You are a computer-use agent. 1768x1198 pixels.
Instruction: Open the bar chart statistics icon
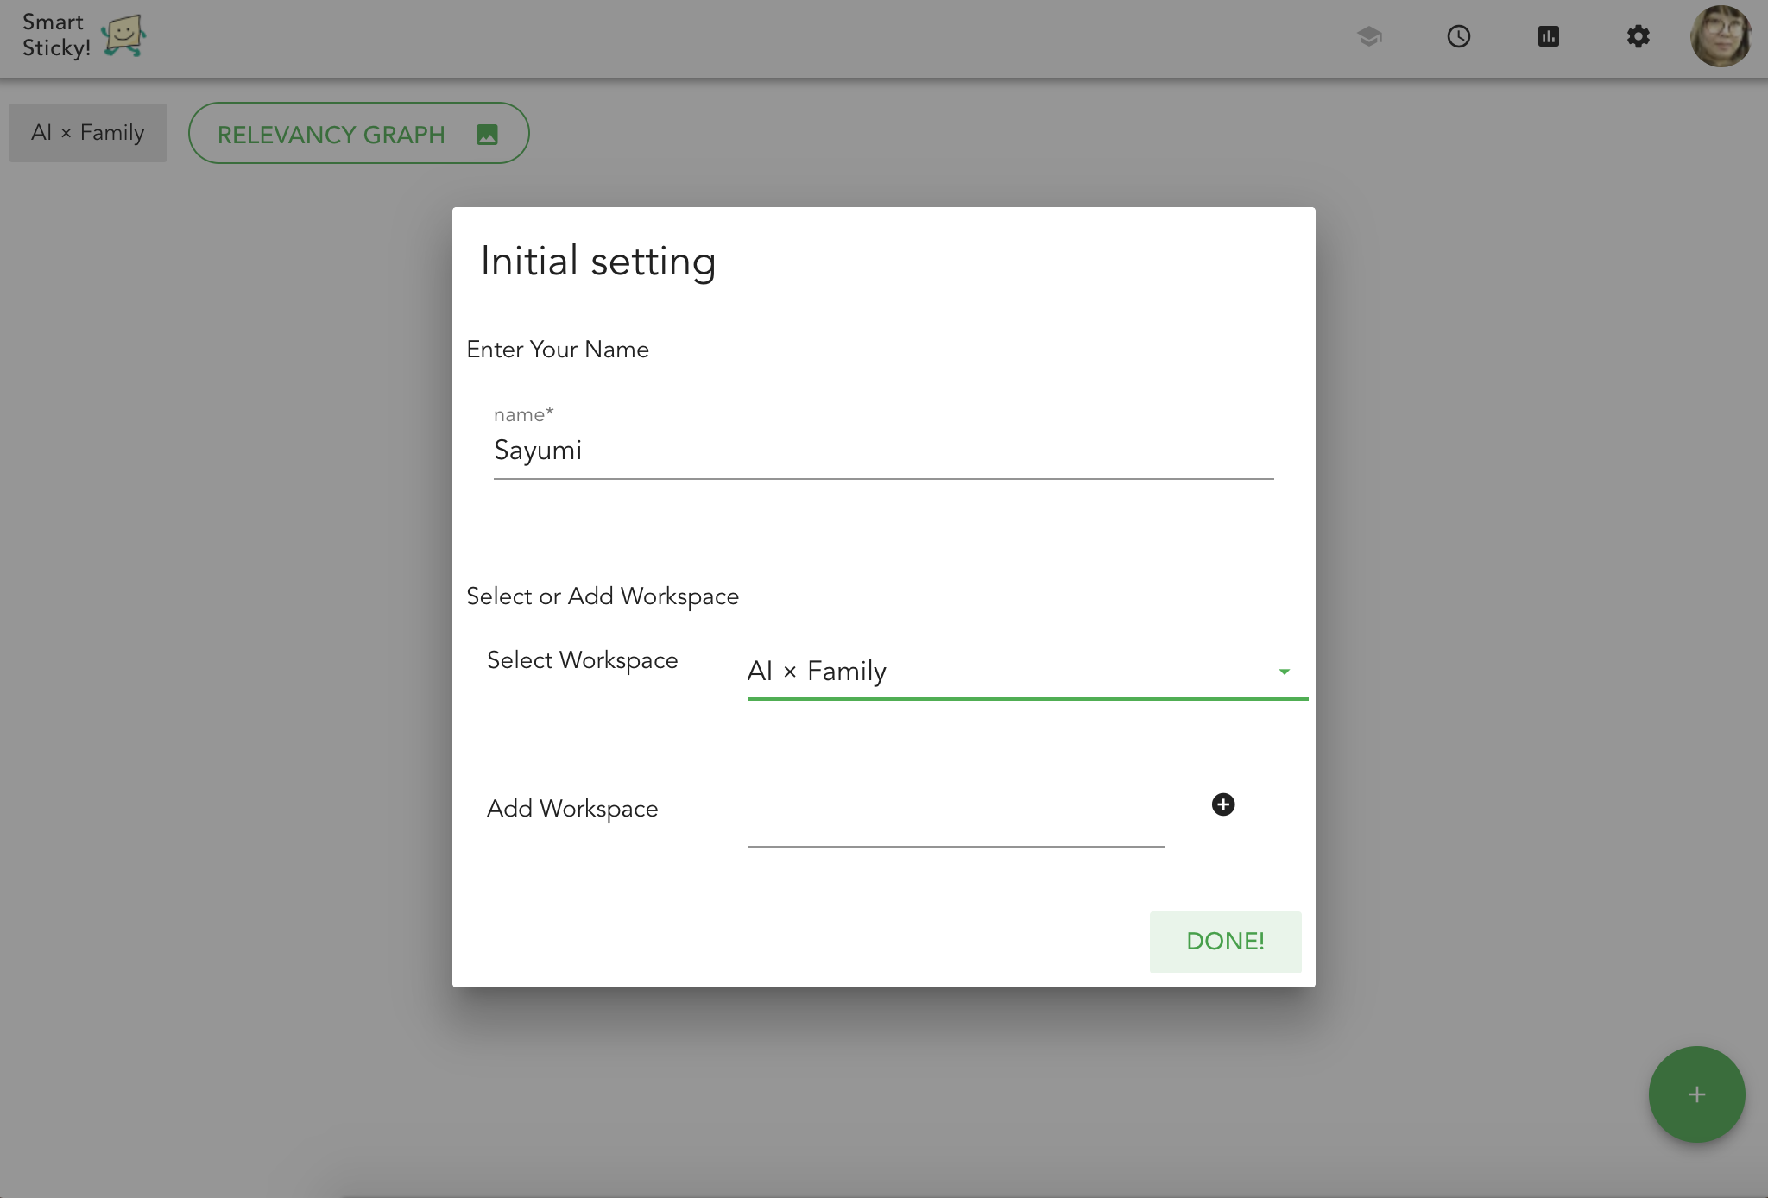[1549, 36]
